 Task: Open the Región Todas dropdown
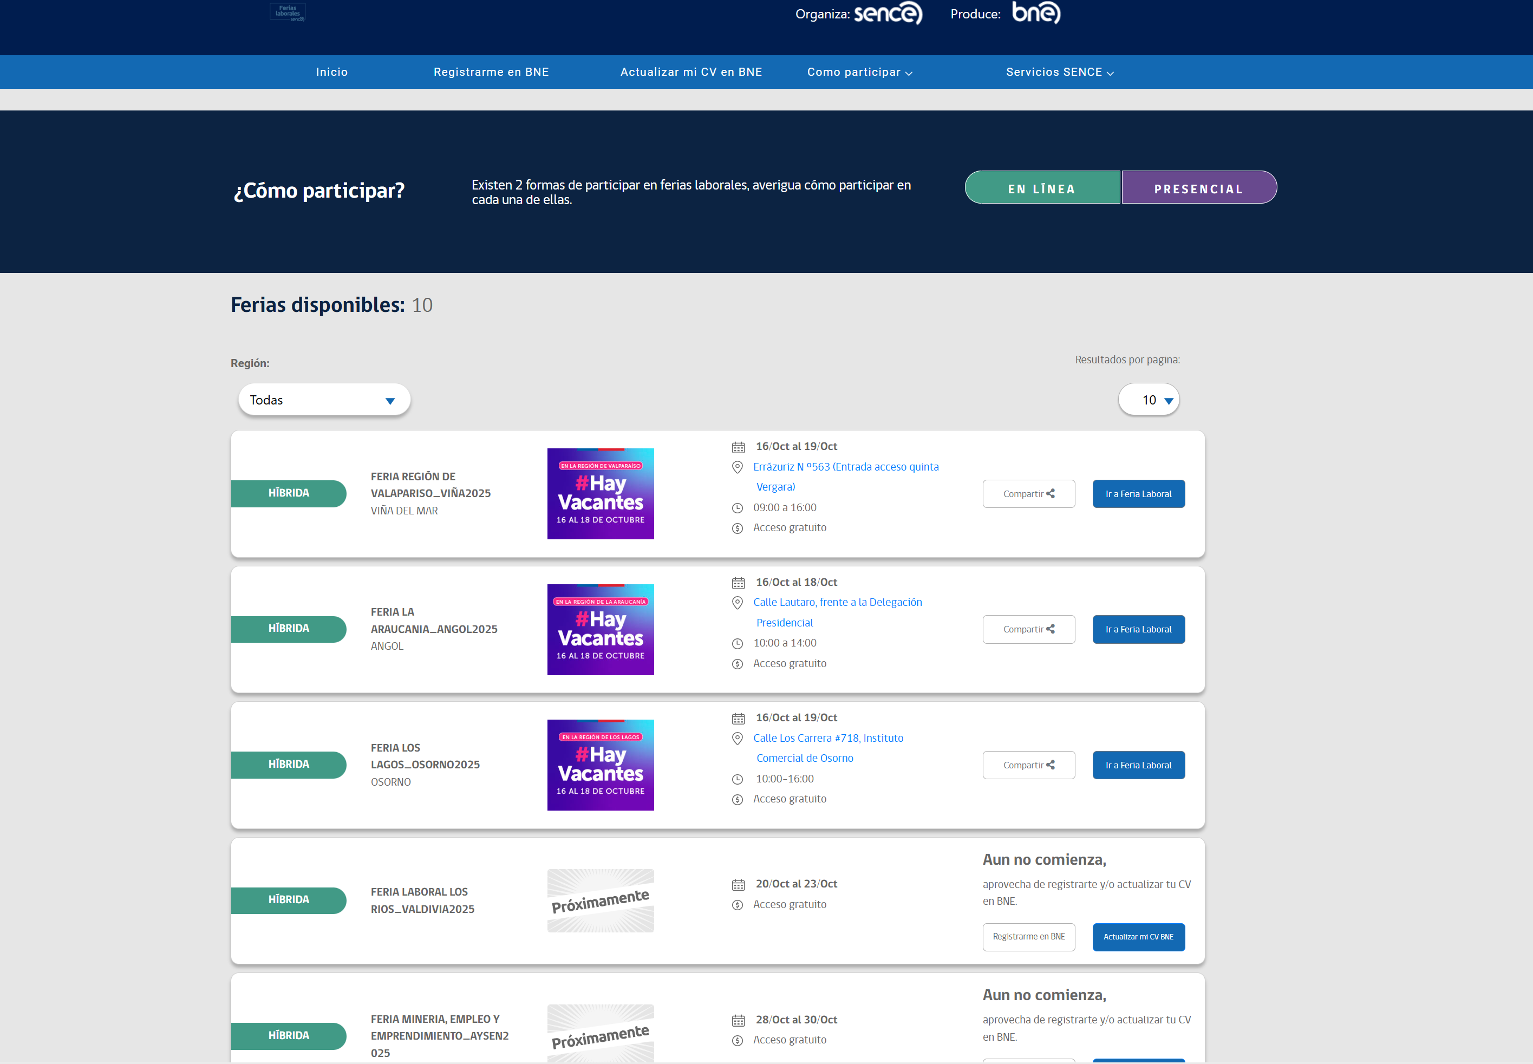[324, 400]
